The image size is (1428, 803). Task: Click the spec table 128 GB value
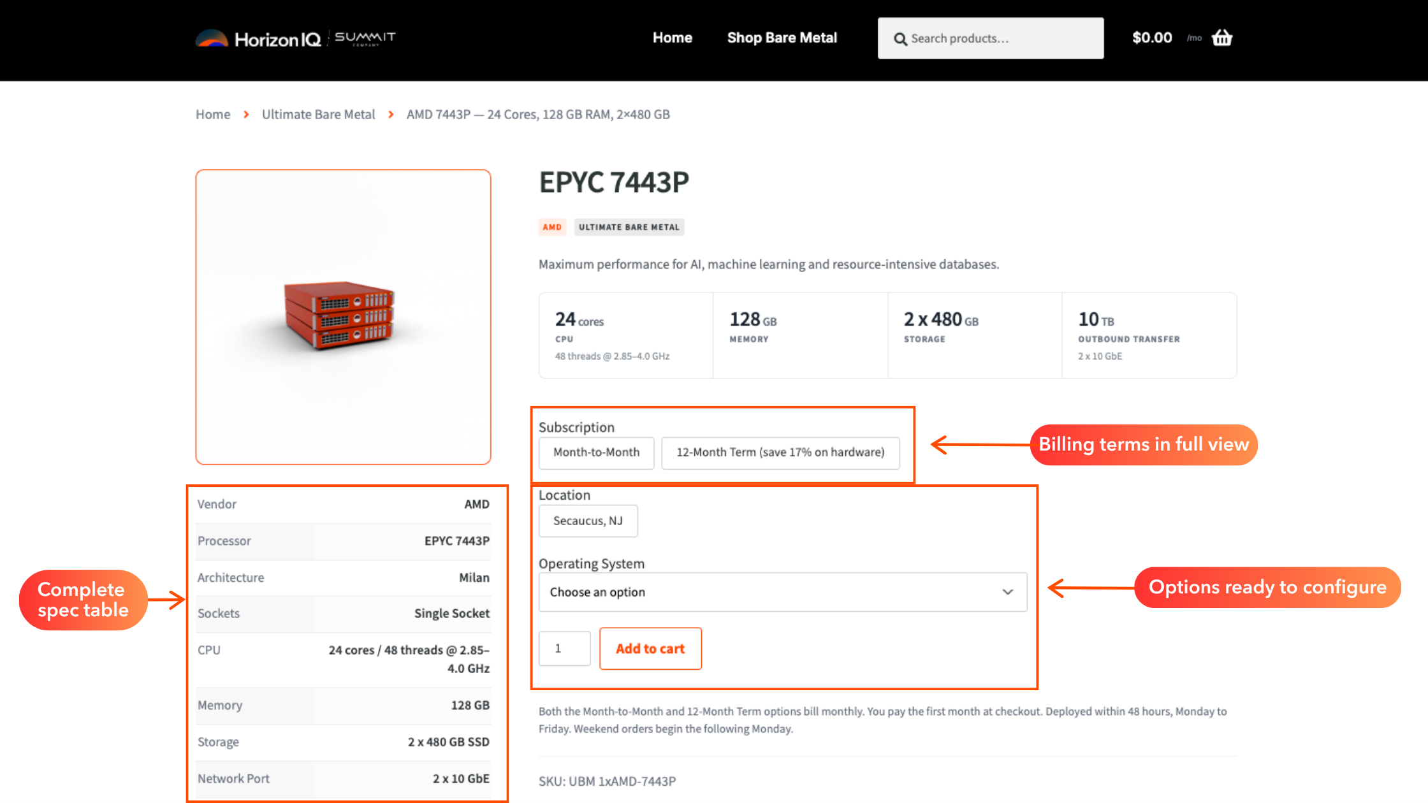click(470, 705)
